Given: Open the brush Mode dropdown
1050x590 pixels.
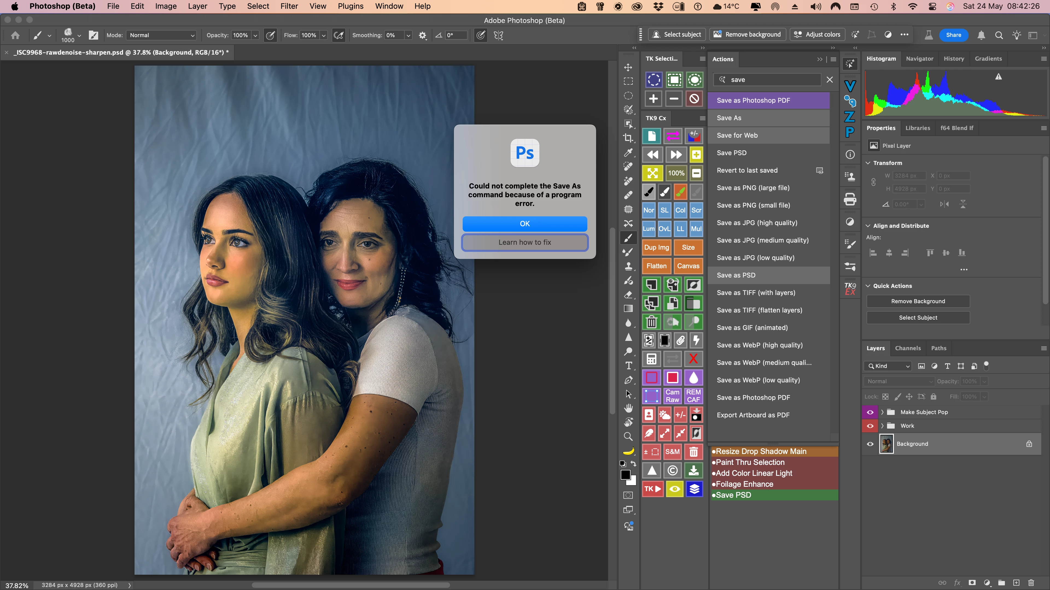Looking at the screenshot, I should tap(161, 36).
